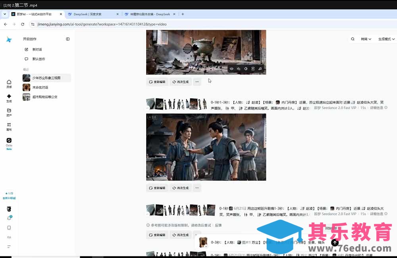Open the 少年苏尘形象三视图 conversation
The height and width of the screenshot is (258, 397).
click(x=46, y=78)
